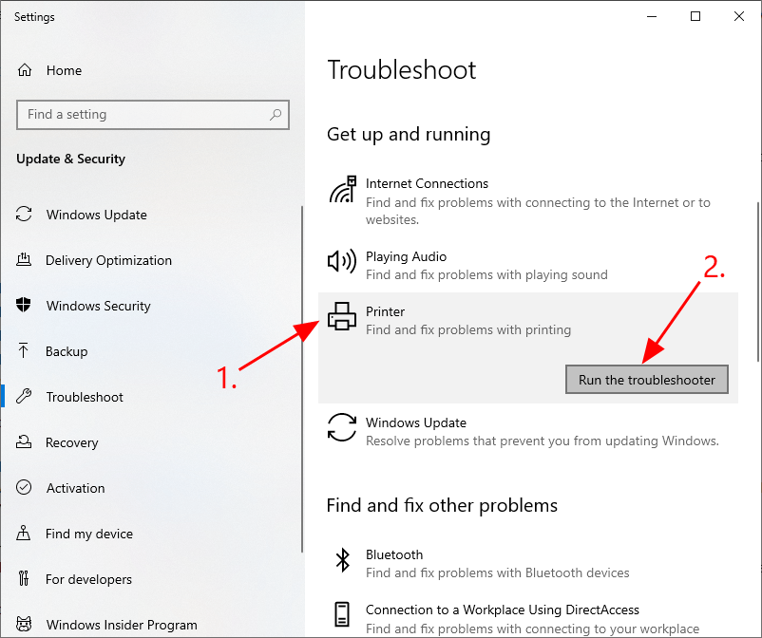Click the Find my device sidebar icon
This screenshot has width=762, height=638.
23,534
